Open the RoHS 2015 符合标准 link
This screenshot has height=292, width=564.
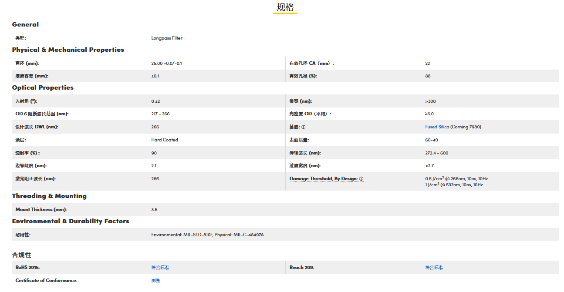click(160, 268)
